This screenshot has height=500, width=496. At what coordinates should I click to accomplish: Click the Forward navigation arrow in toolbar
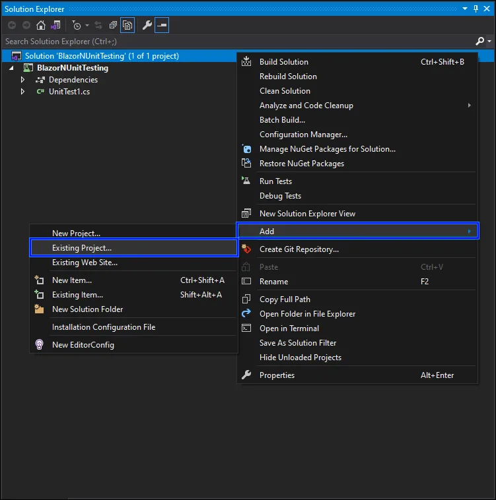coord(26,25)
